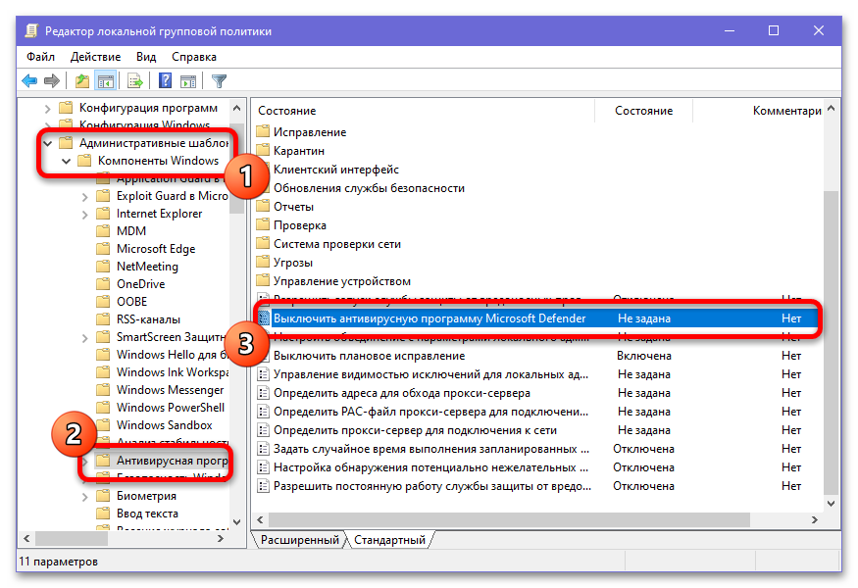This screenshot has width=858, height=588.
Task: Select RSS-каналы in the tree
Action: [x=148, y=319]
